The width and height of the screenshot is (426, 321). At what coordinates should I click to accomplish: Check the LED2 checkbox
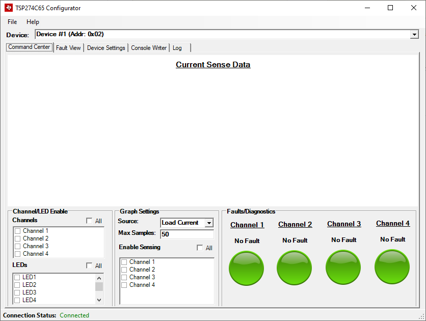pos(18,285)
